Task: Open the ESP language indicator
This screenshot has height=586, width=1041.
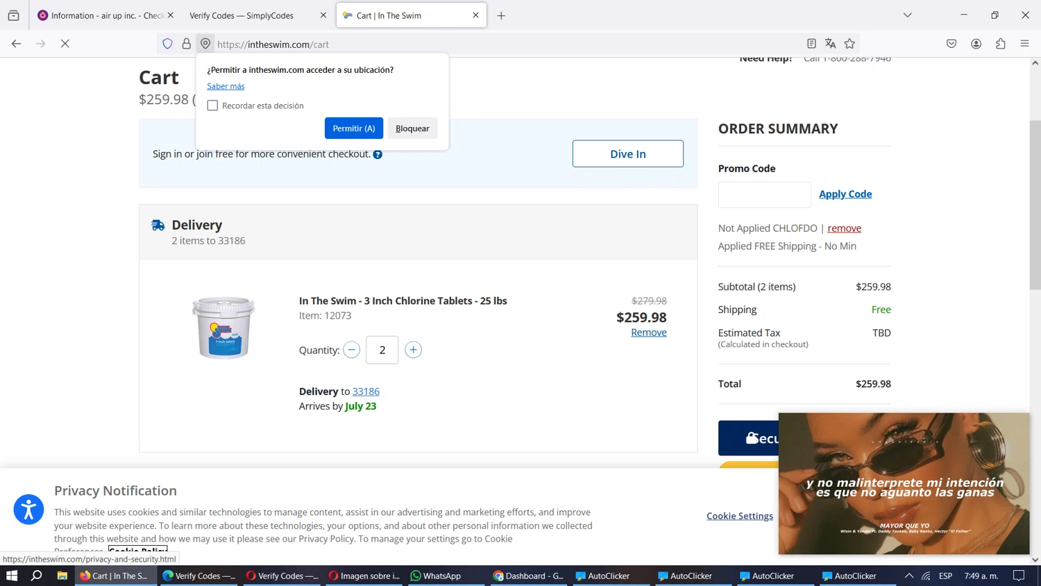Action: pos(945,576)
